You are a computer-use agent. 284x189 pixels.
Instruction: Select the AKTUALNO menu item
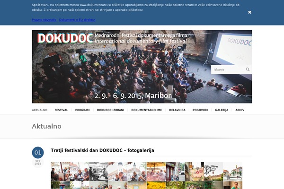point(40,110)
